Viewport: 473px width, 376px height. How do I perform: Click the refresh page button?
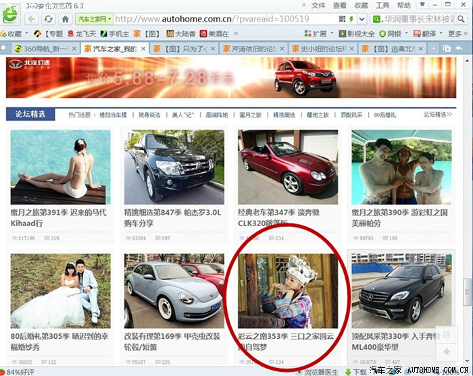(x=49, y=19)
